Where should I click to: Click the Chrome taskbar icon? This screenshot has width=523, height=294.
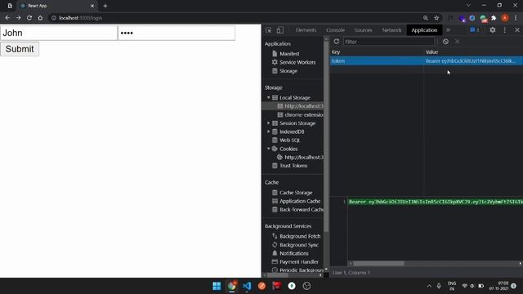[x=232, y=286]
